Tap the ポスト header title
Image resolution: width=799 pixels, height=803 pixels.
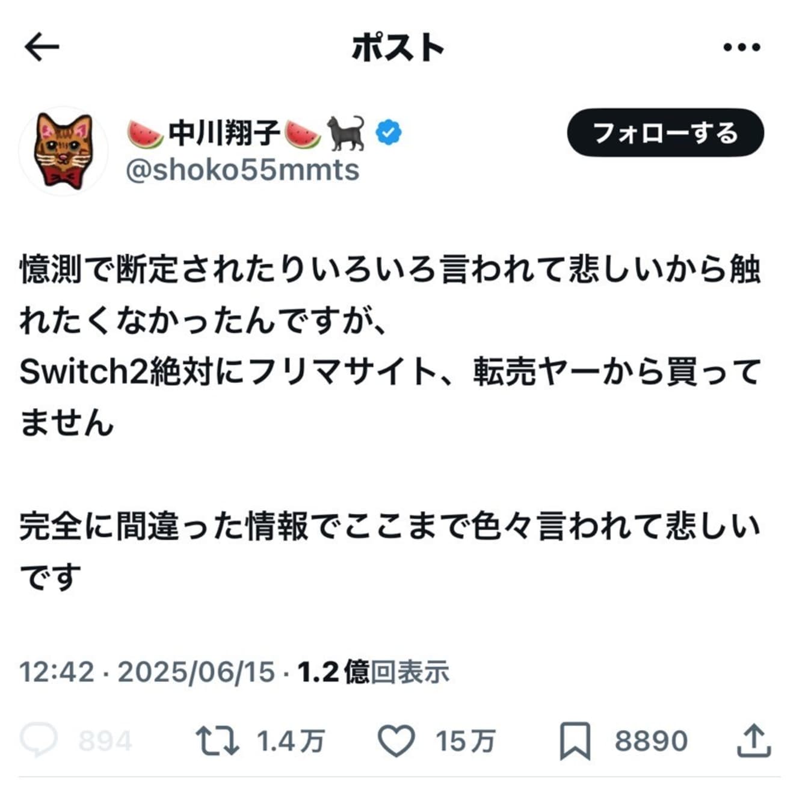[398, 47]
